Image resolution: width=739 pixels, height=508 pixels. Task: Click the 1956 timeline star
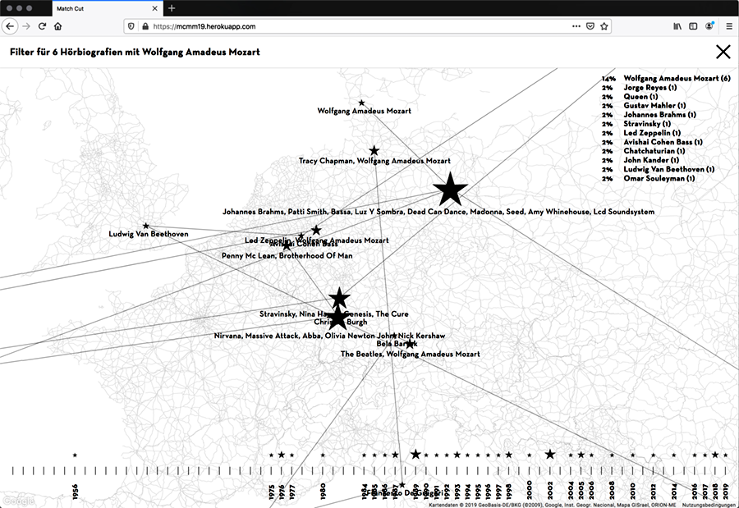pos(75,455)
